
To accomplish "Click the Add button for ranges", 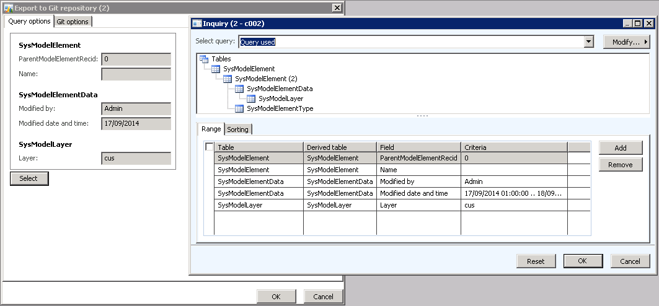I will click(620, 148).
